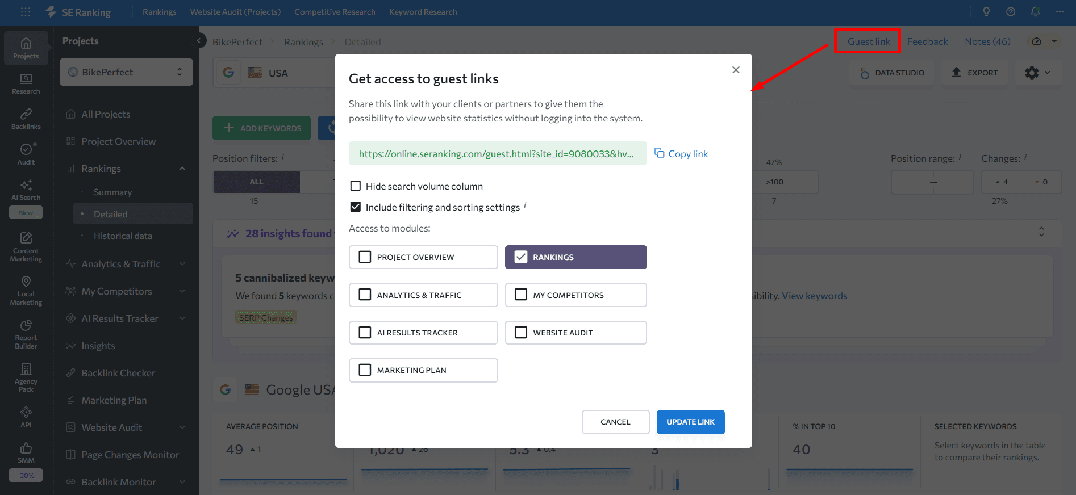The height and width of the screenshot is (495, 1076).
Task: Open the three-dots more menu in top bar
Action: [1060, 12]
